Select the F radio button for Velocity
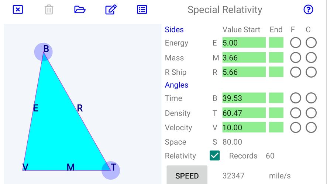Image resolution: width=327 pixels, height=184 pixels. click(295, 127)
